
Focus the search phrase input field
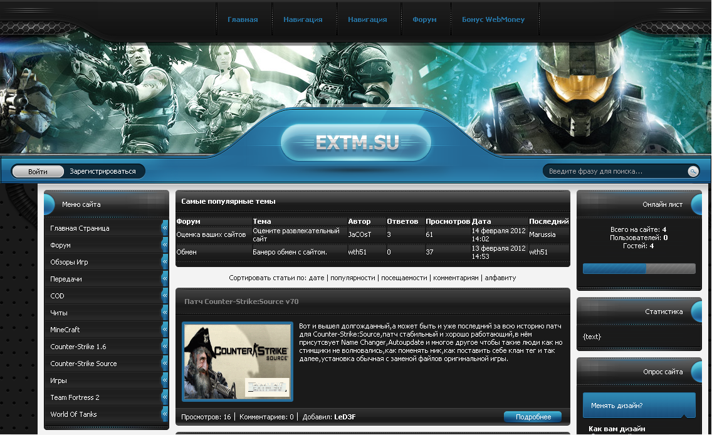615,171
